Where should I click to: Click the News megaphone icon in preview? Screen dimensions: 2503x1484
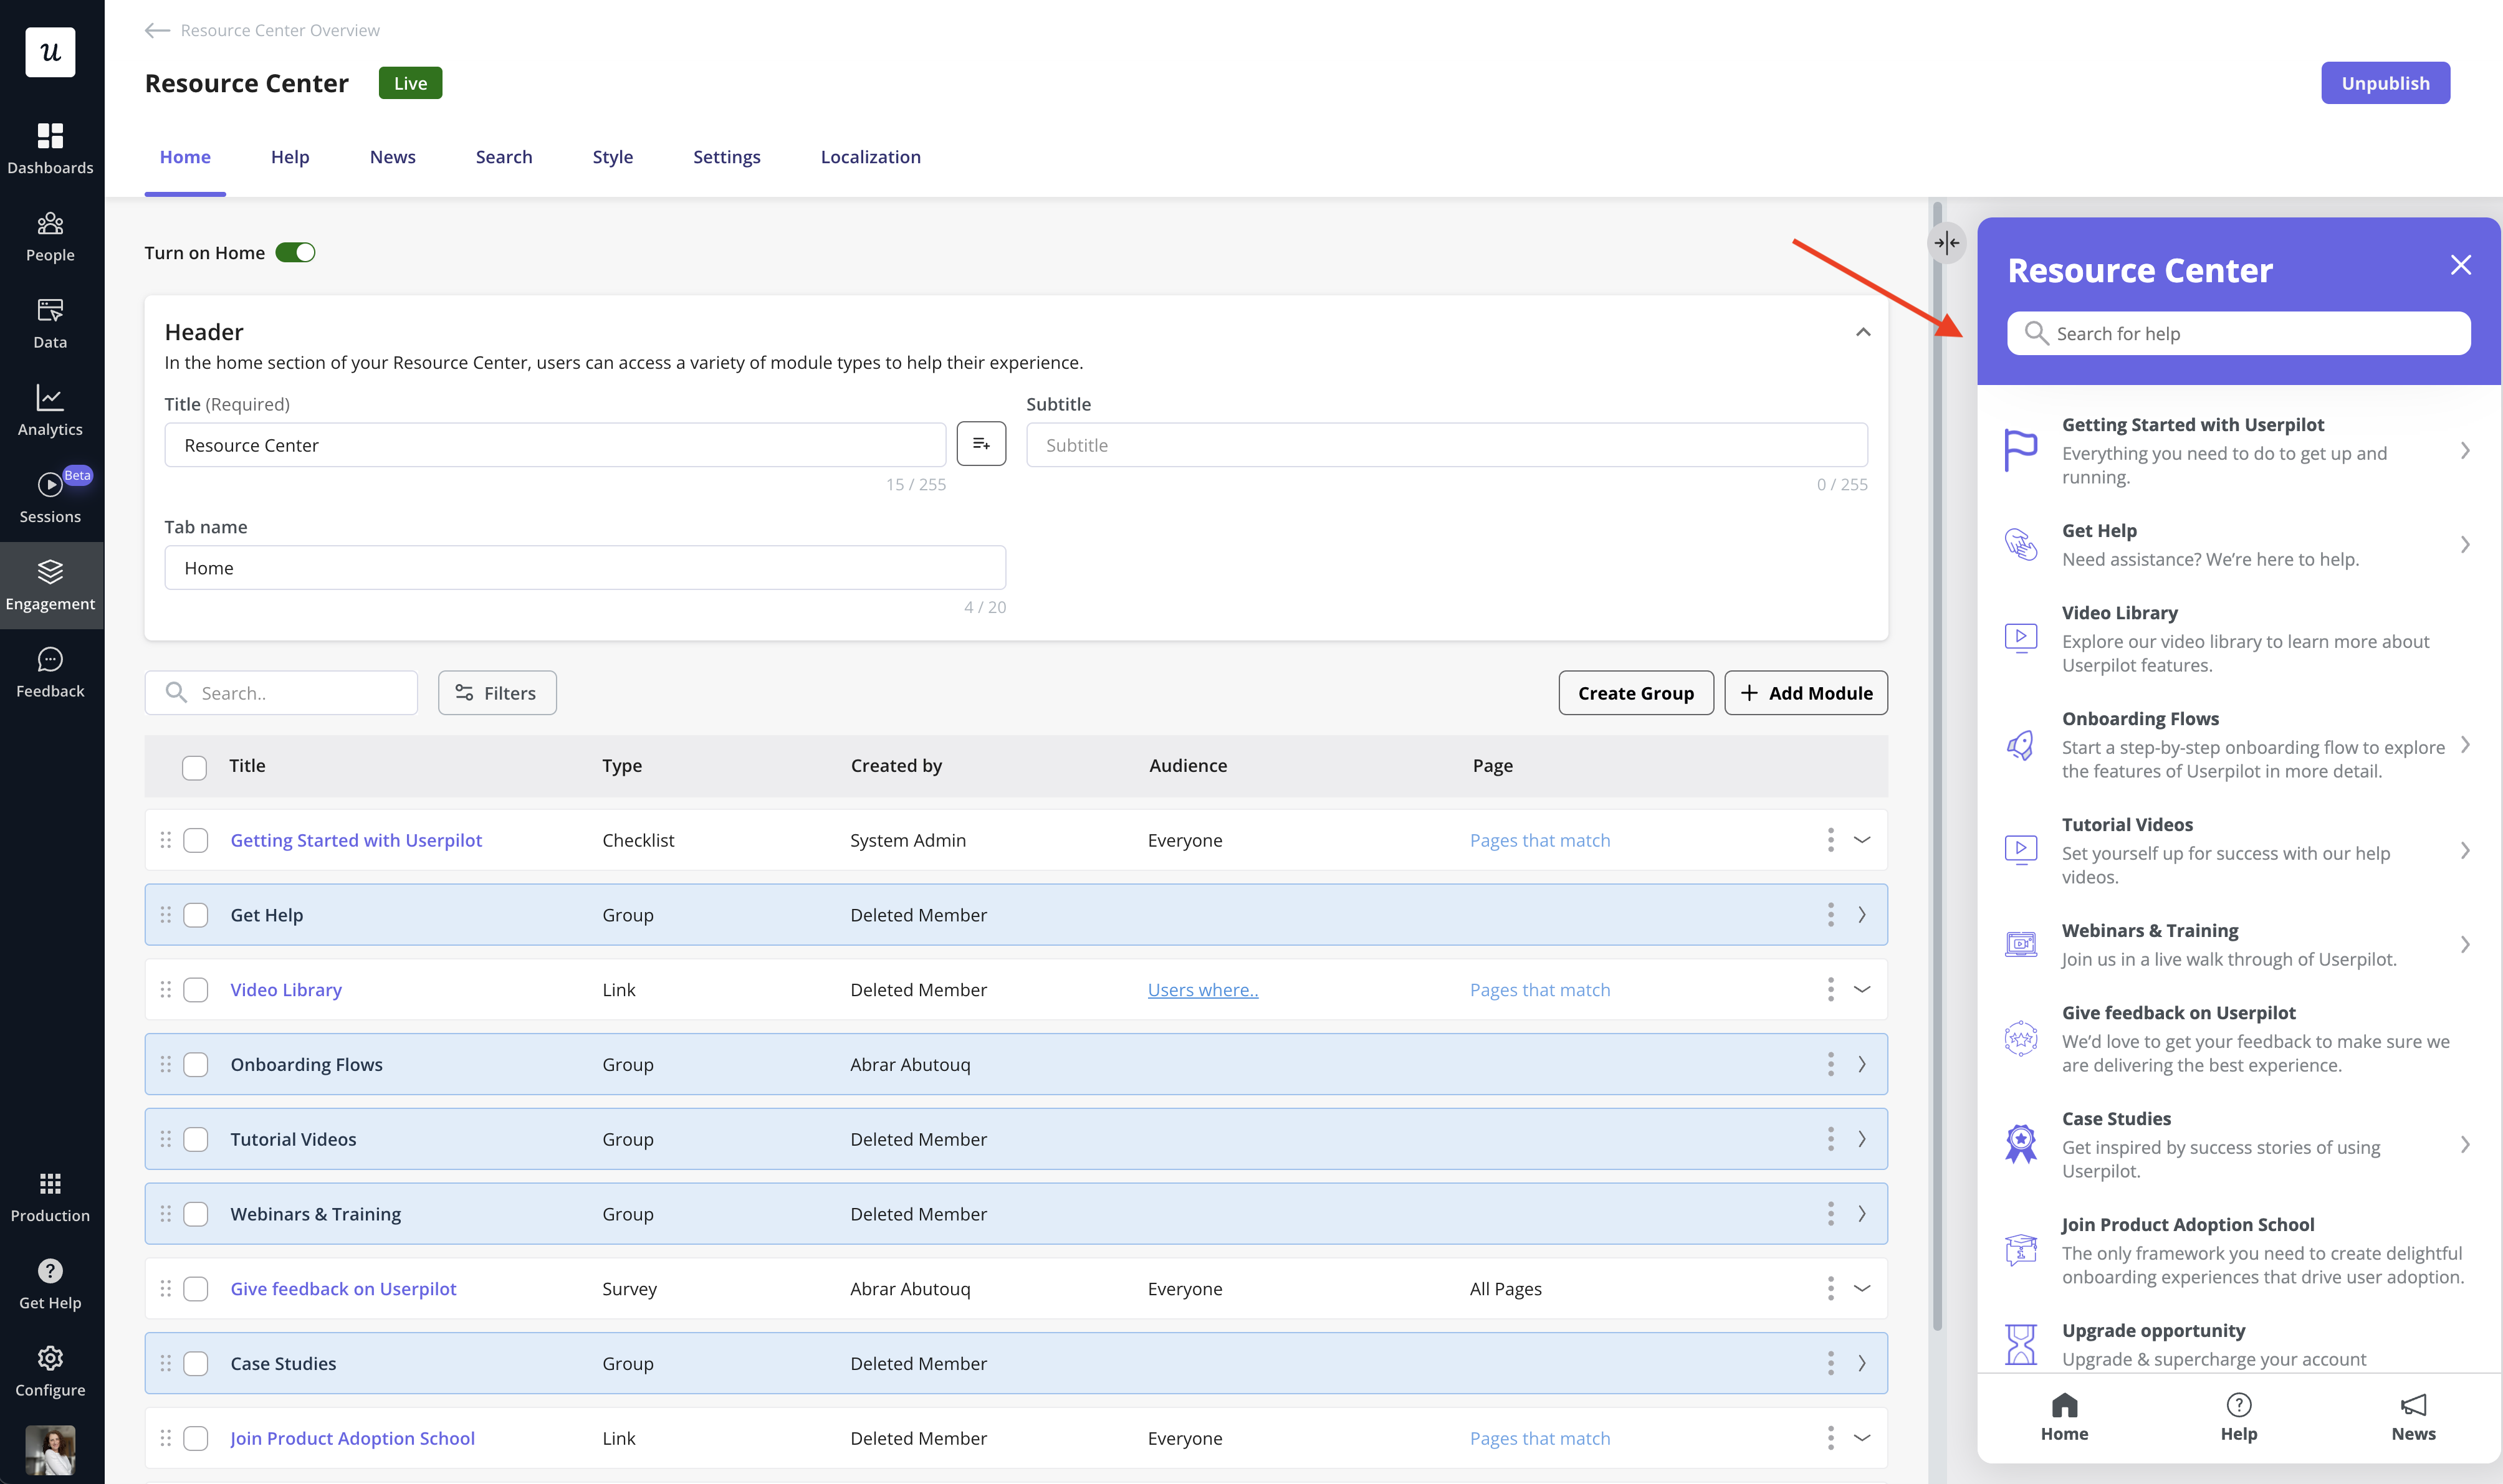coord(2413,1405)
